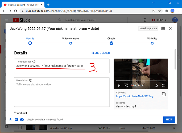Open the Chrome profile avatar
Image resolution: width=182 pixels, height=133 pixels.
[172, 11]
